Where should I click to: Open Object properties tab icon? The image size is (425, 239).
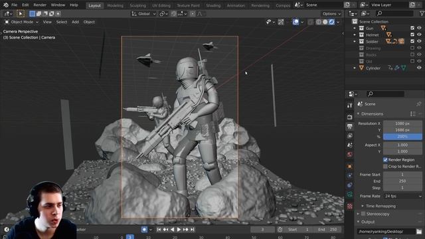coord(350,167)
